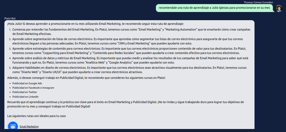Image resolution: width=286 pixels, height=132 pixels.
Task: Open the Email Marketing route link
Action: pyautogui.click(x=29, y=126)
